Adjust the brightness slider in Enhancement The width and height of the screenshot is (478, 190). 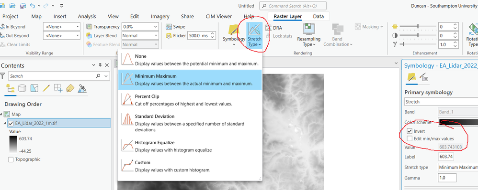click(x=418, y=26)
